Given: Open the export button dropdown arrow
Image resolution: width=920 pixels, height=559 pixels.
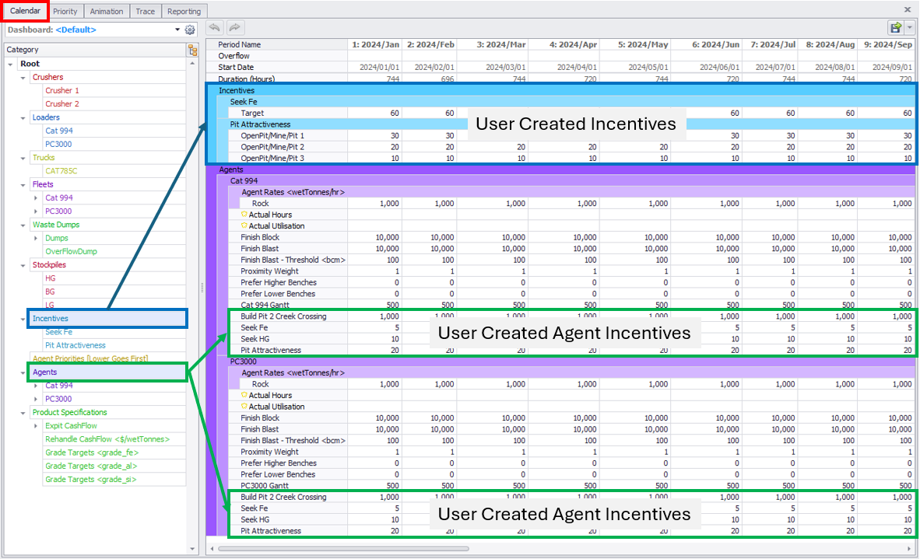Looking at the screenshot, I should [x=909, y=27].
